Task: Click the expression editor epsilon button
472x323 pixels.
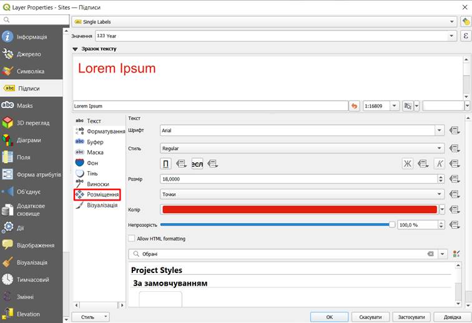Action: [465, 36]
